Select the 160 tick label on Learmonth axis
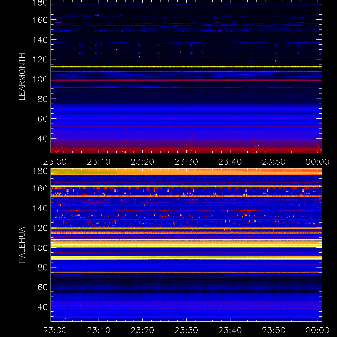This screenshot has height=337, width=337. 40,20
